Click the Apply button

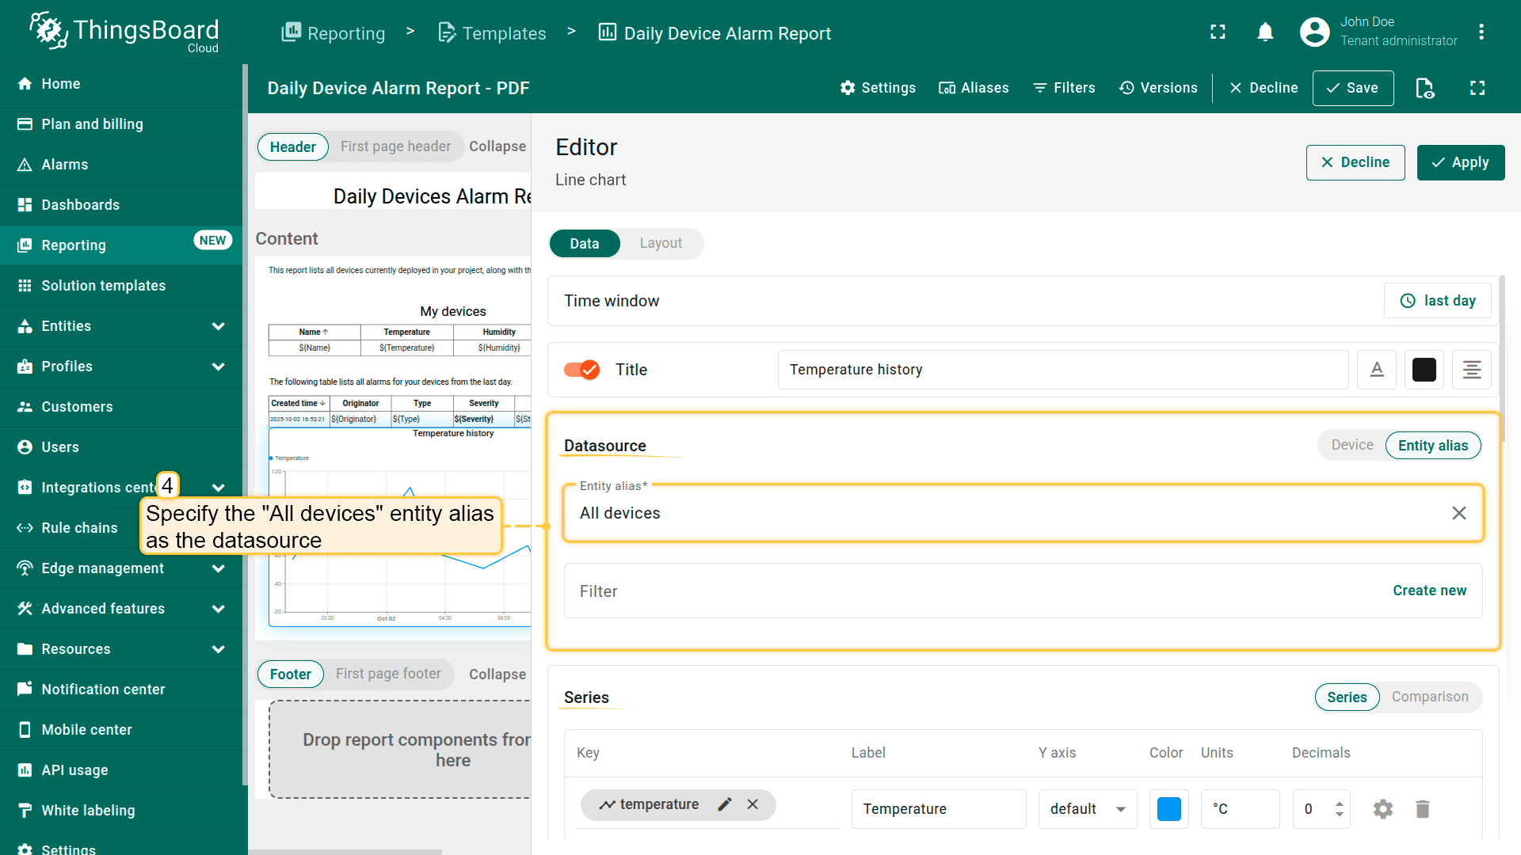click(1460, 162)
